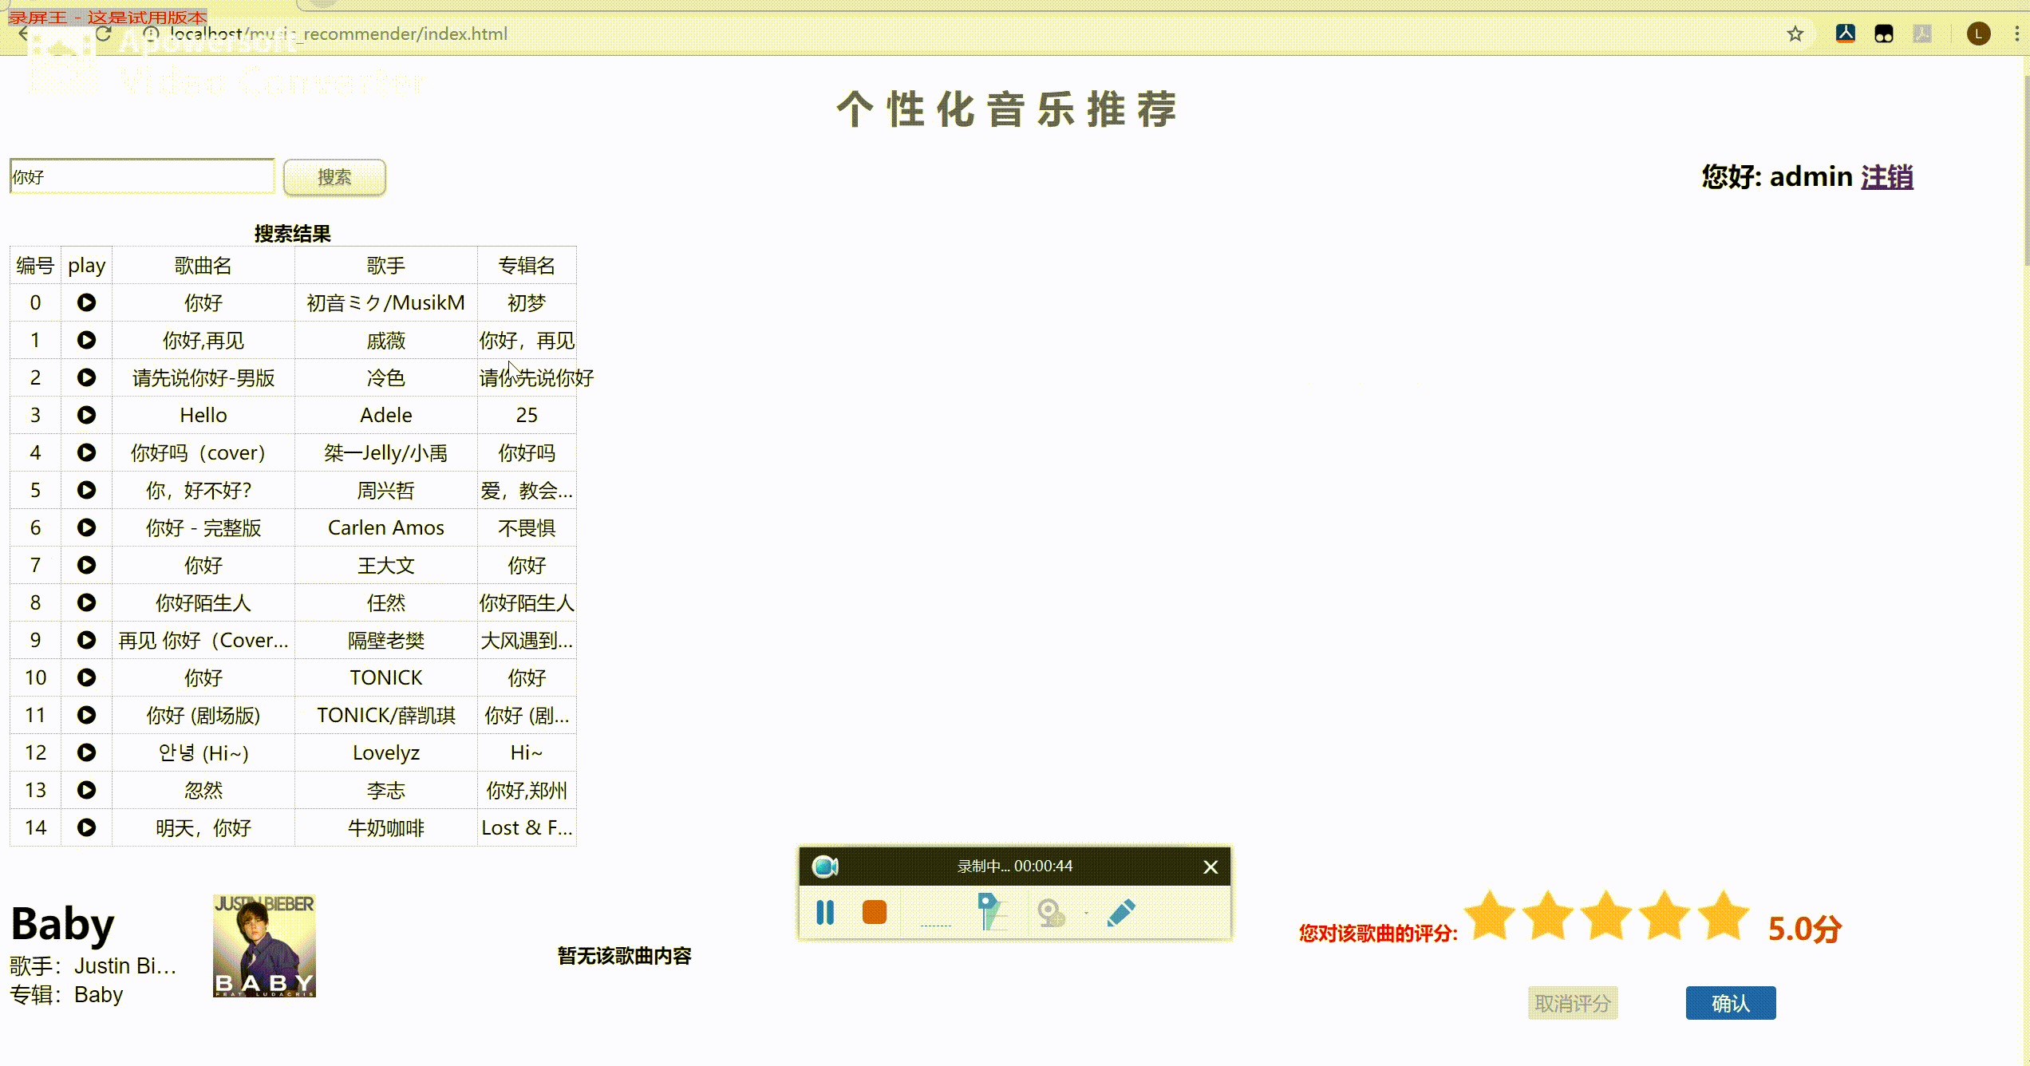Focus the search box containing 你好

(141, 176)
